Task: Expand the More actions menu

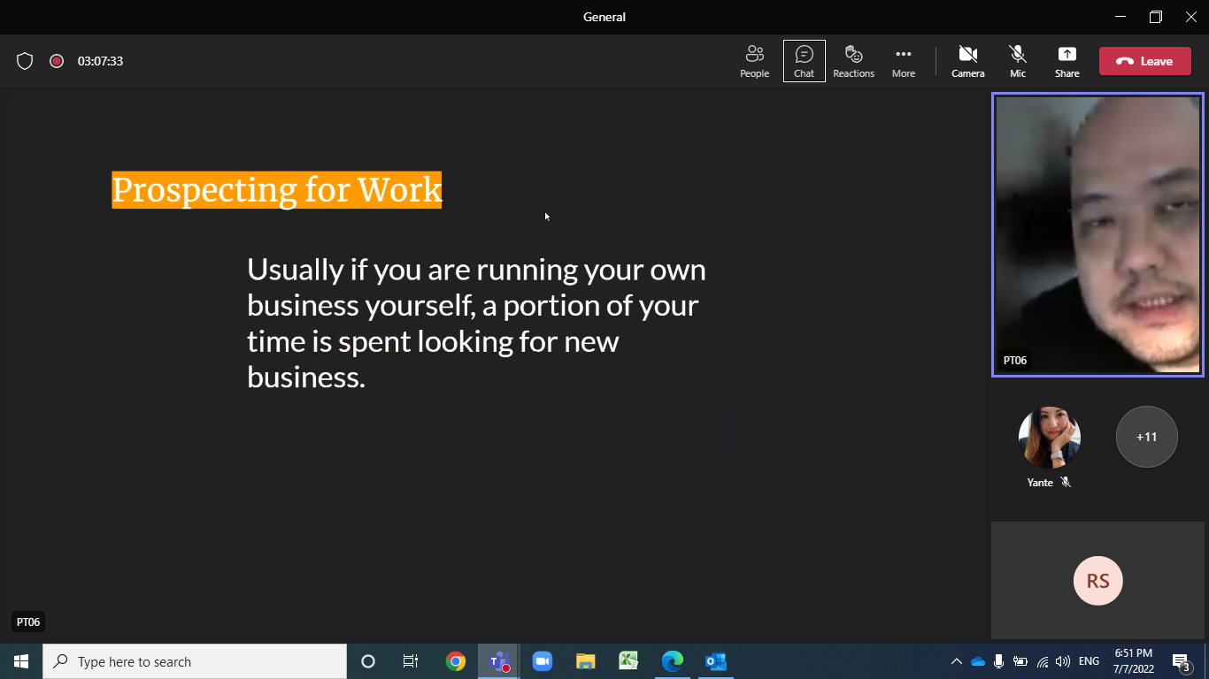Action: coord(903,61)
